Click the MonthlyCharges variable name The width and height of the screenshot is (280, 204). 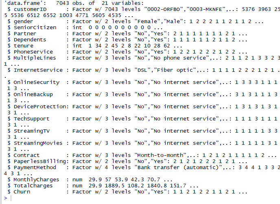pyautogui.click(x=36, y=180)
